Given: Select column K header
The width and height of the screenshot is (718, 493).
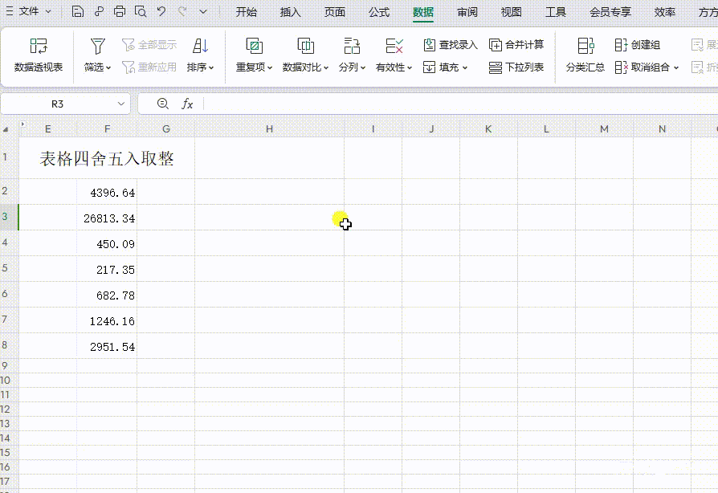Looking at the screenshot, I should (488, 129).
